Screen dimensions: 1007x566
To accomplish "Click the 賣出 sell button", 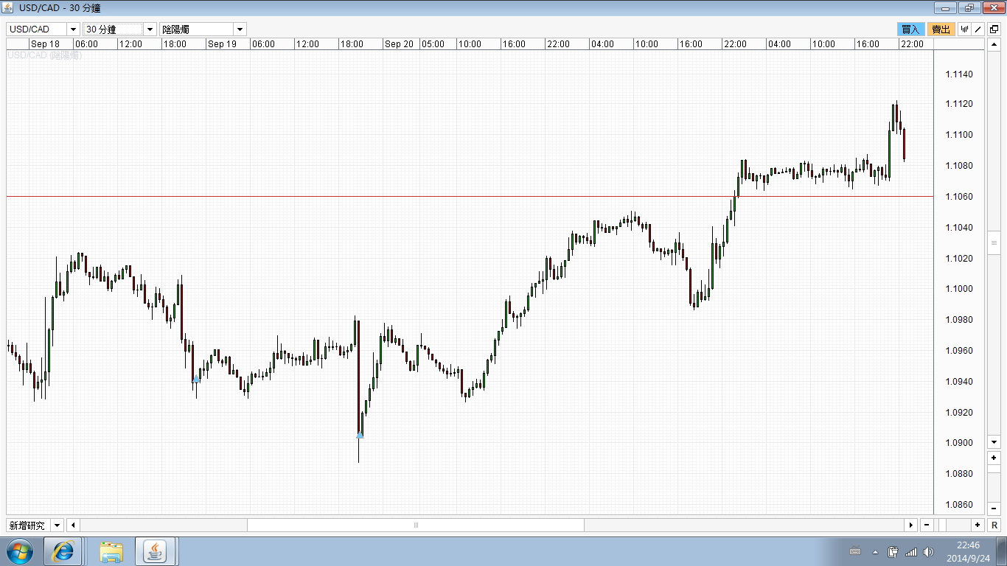I will coord(941,29).
